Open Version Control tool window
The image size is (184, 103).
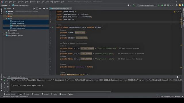pyautogui.click(x=9, y=94)
